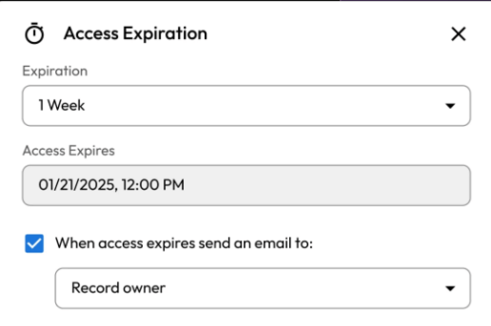Click the "Expiration" field label

(55, 72)
